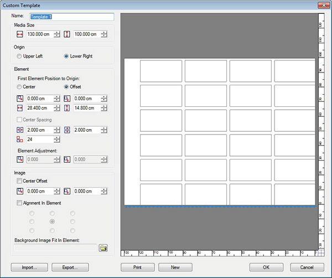Adjust the 14.800 cm element height spinner
Image resolution: width=332 pixels, height=278 pixels.
104,107
